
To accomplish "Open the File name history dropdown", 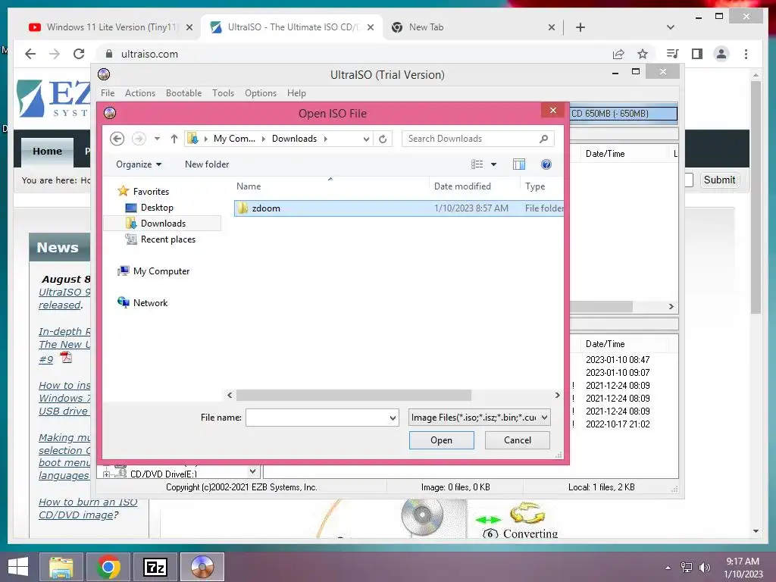I will coord(393,418).
